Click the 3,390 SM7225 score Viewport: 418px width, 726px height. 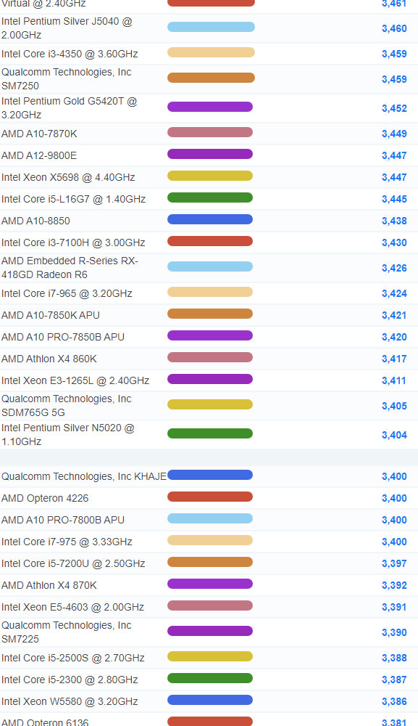click(394, 632)
